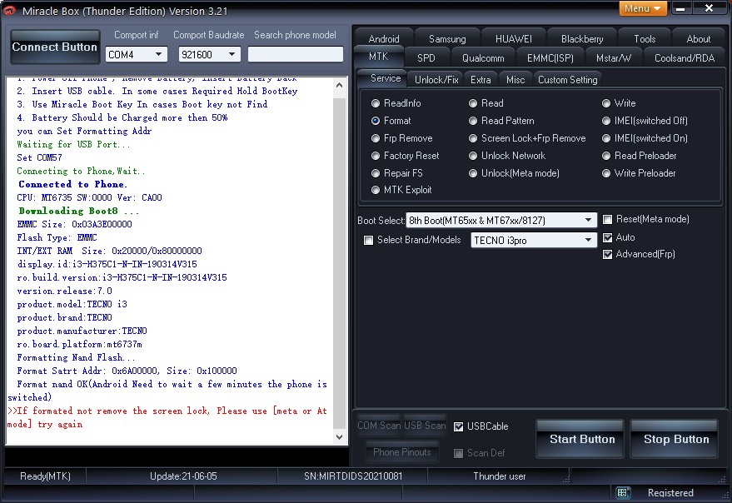732x503 pixels.
Task: Select the IMEI(switched Off) radio option
Action: [x=645, y=121]
